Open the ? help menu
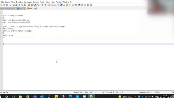 (x=70, y=2)
